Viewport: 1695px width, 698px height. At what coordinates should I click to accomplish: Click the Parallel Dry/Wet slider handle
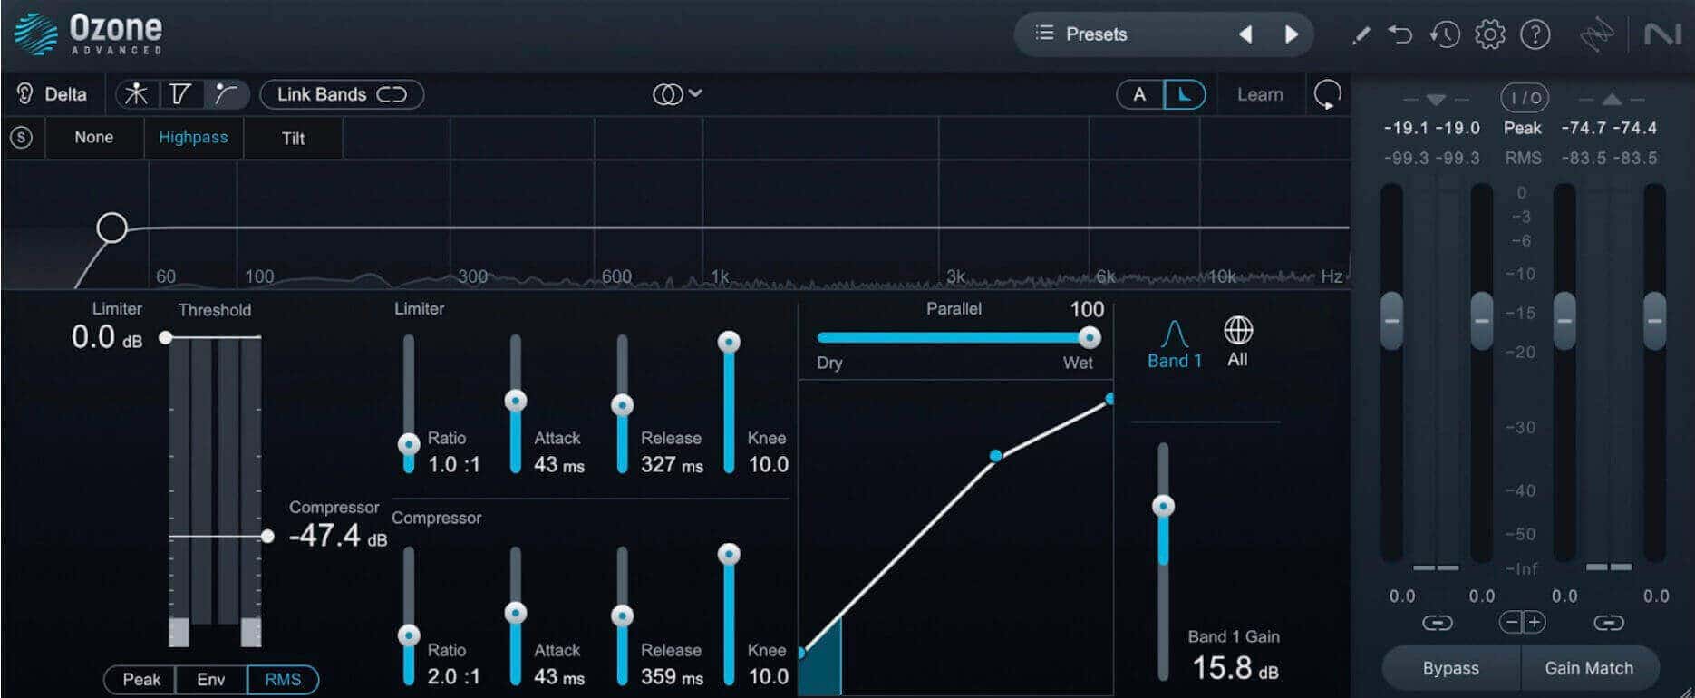[x=1089, y=337]
